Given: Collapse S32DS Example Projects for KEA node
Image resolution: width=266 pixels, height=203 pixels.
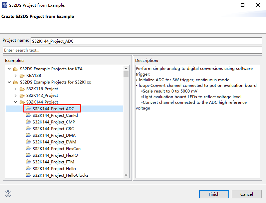Looking at the screenshot, I should 9,69.
